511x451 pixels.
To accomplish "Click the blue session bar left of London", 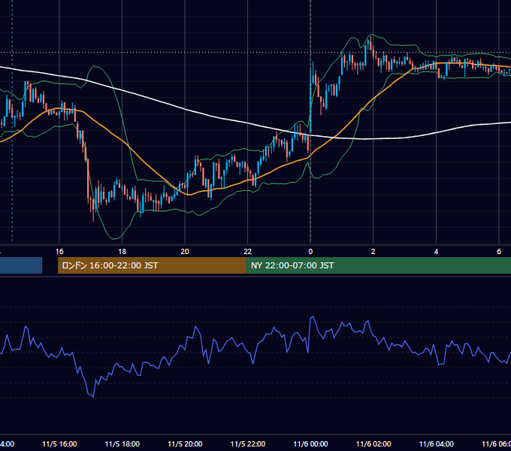I will tap(21, 265).
